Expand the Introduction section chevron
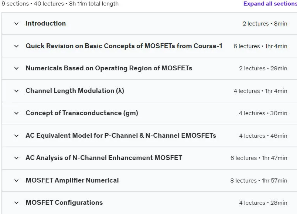Viewport: 297px width, 214px height. [x=17, y=24]
